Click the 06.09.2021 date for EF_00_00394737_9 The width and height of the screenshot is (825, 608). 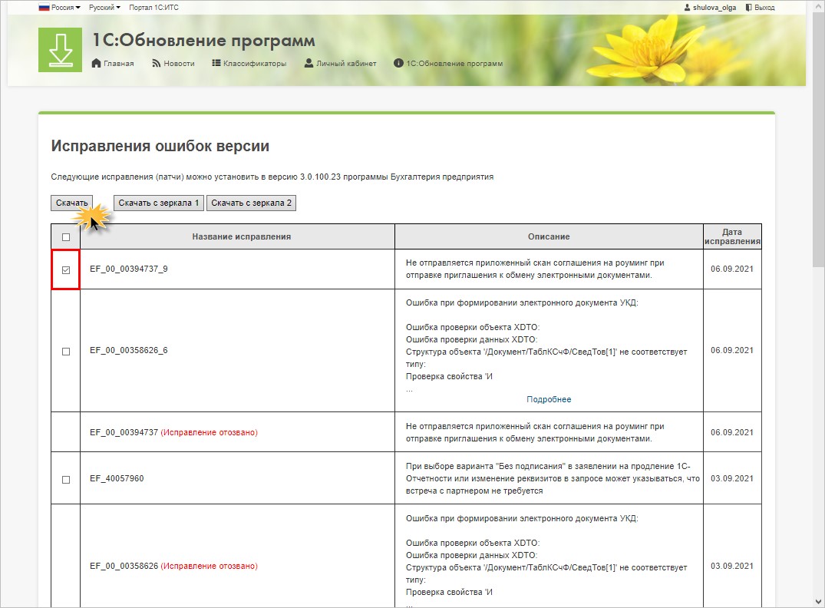pos(732,269)
